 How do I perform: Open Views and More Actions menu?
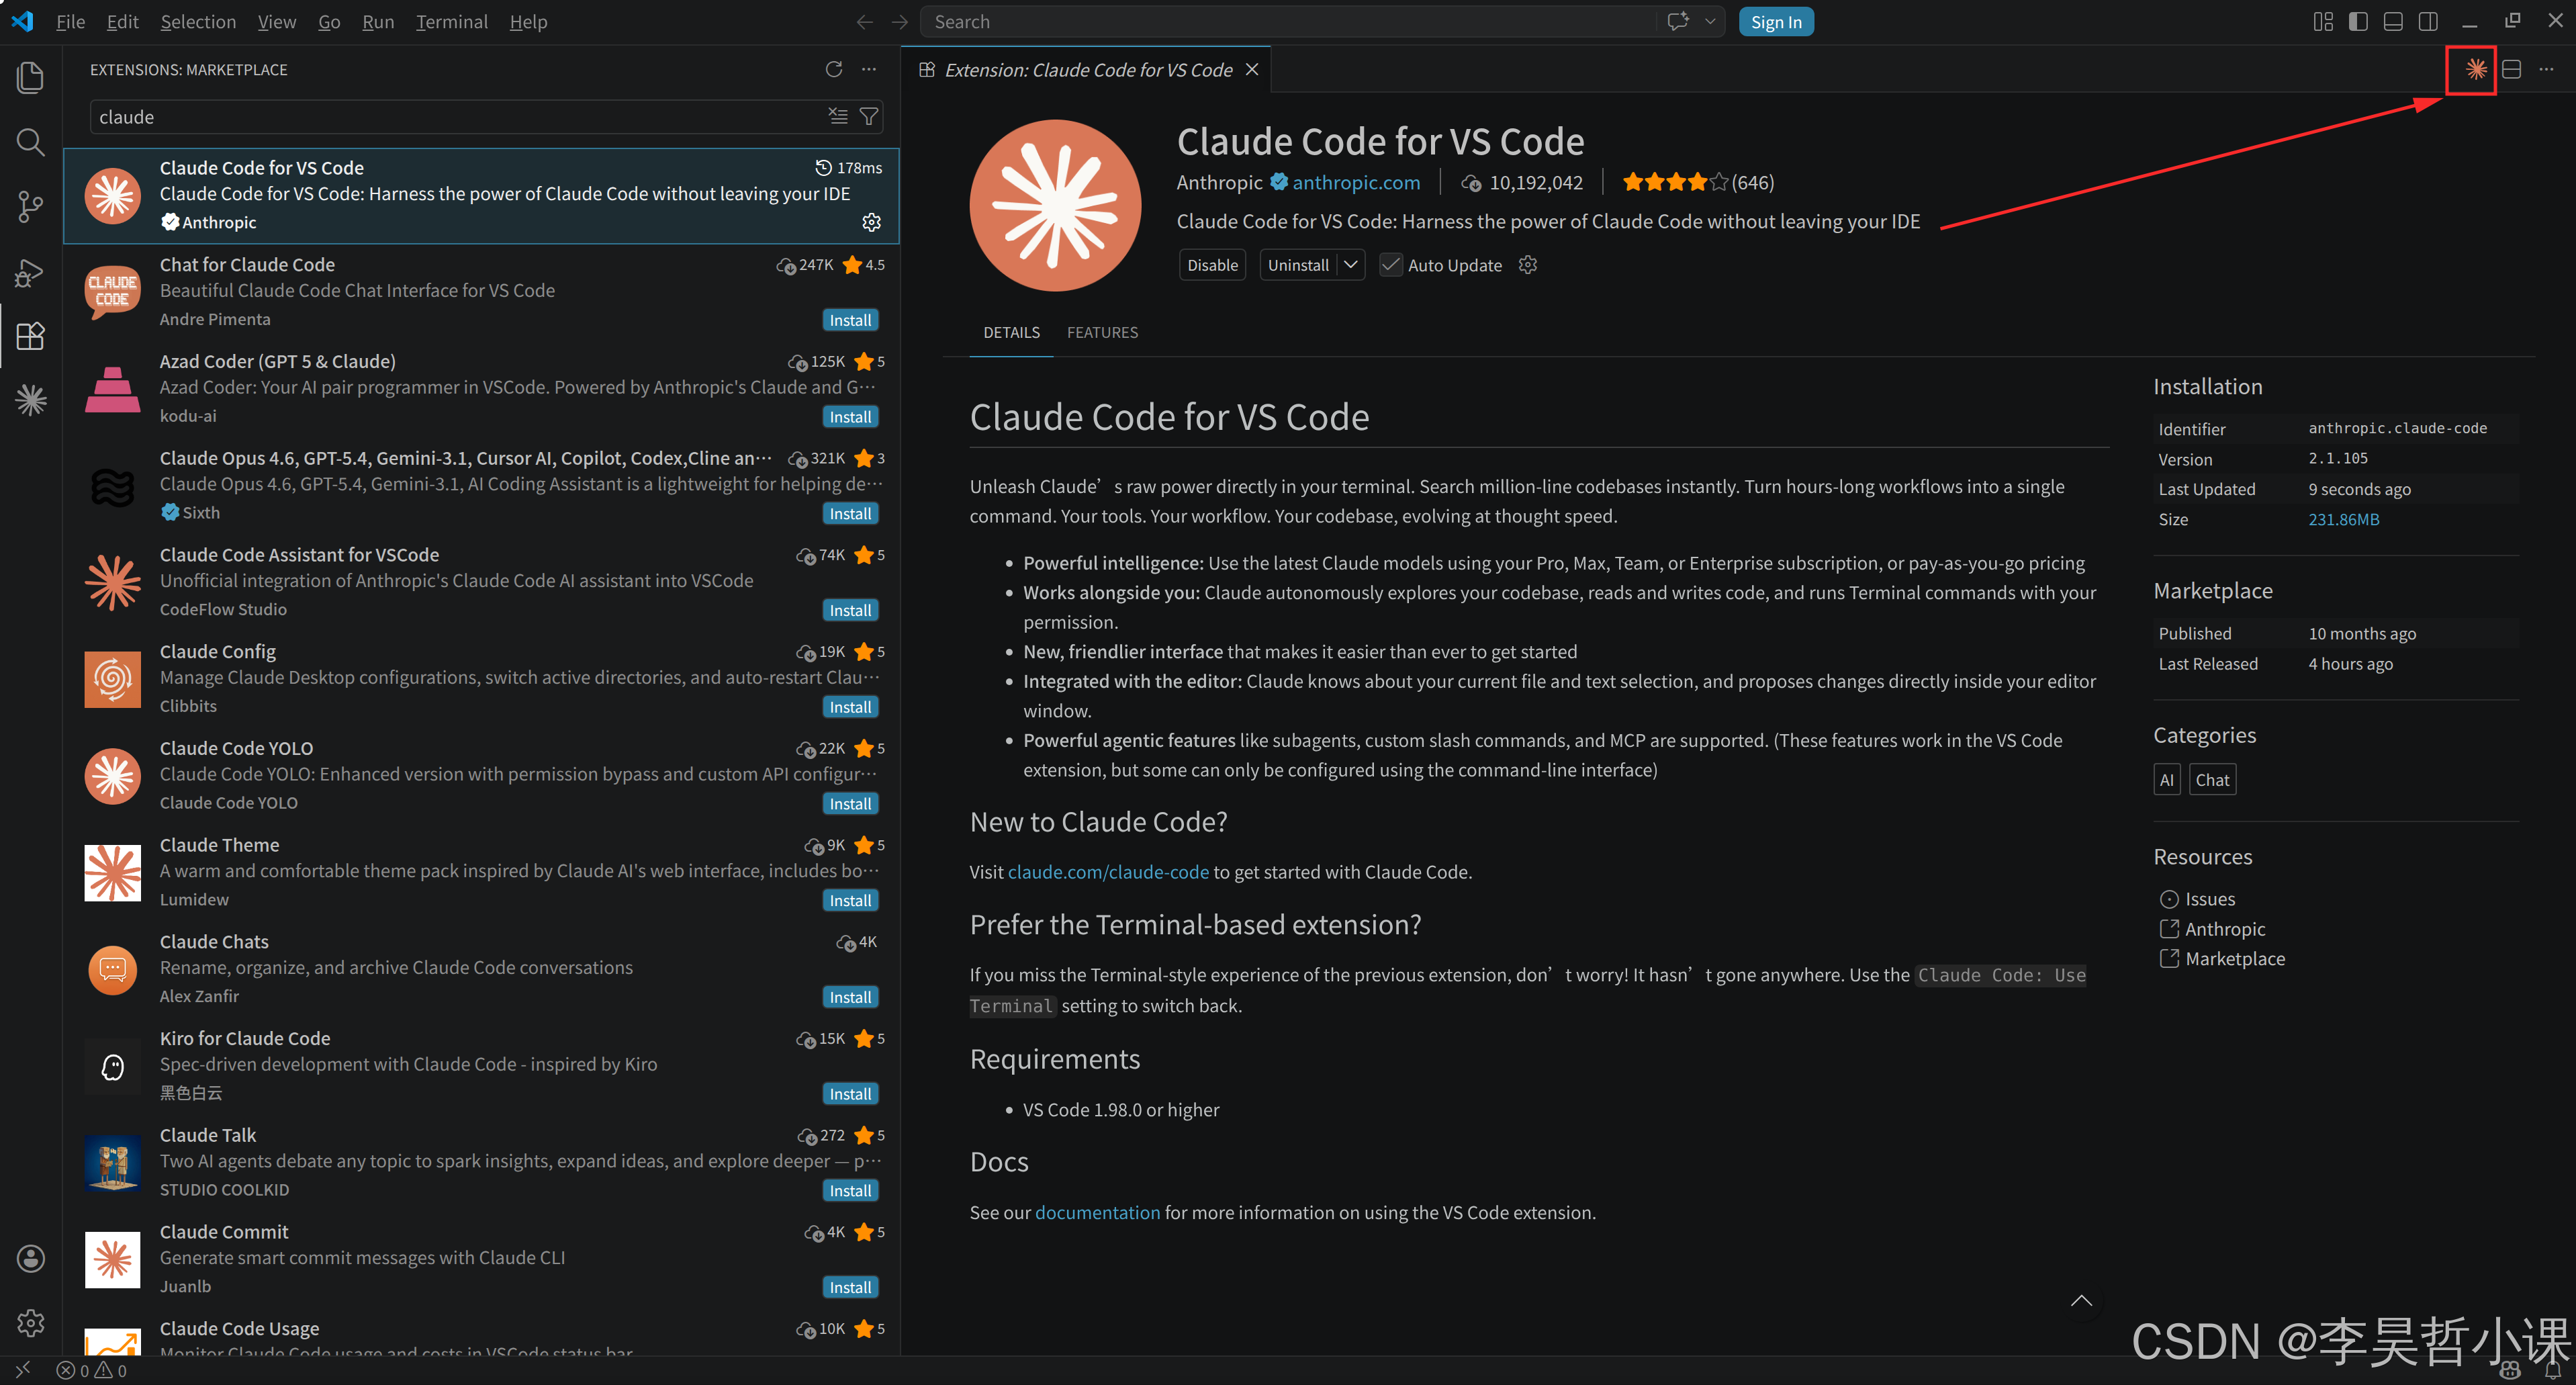869,69
